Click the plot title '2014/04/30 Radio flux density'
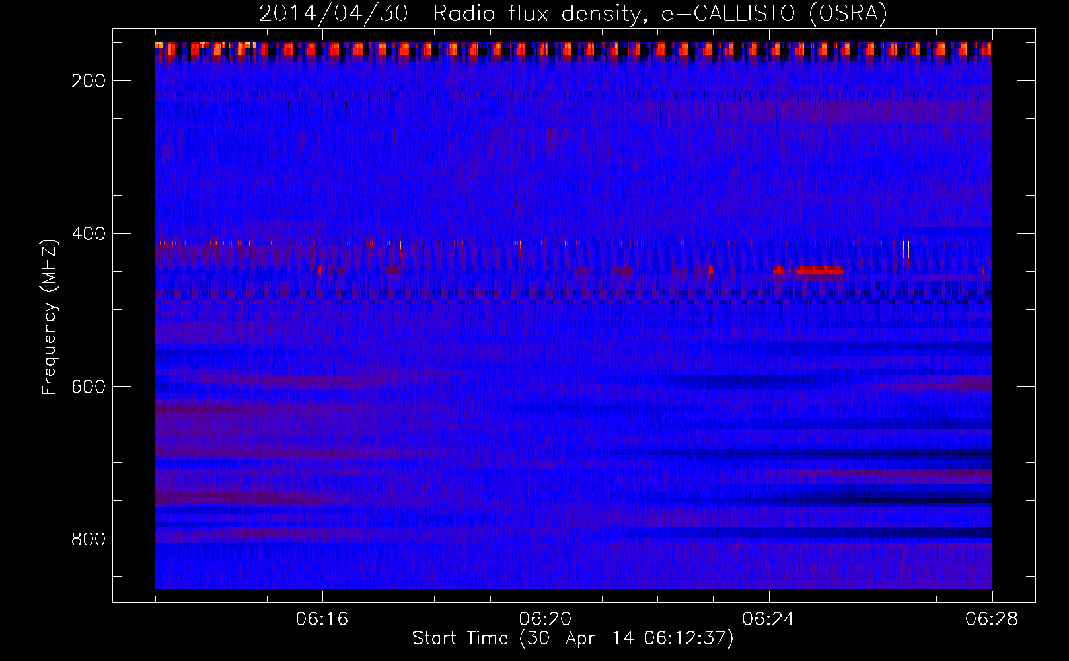 tap(573, 13)
